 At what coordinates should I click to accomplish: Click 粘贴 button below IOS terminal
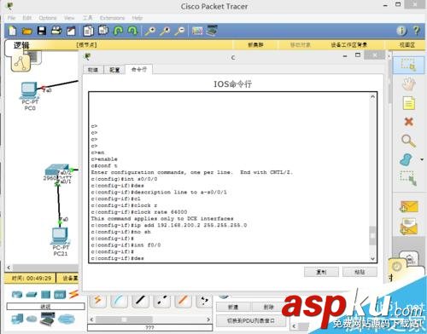[x=360, y=272]
